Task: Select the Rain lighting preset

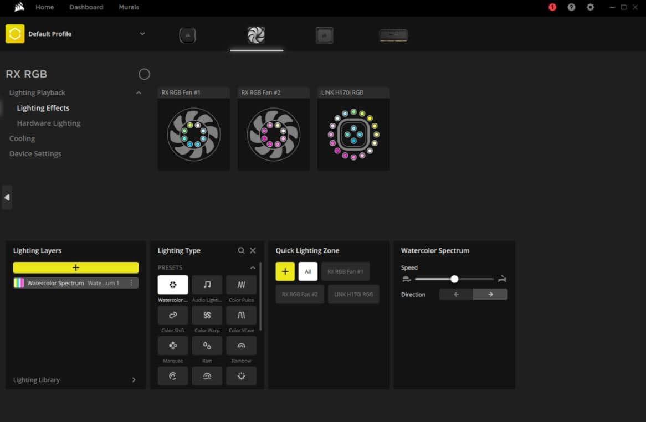Action: pyautogui.click(x=207, y=346)
